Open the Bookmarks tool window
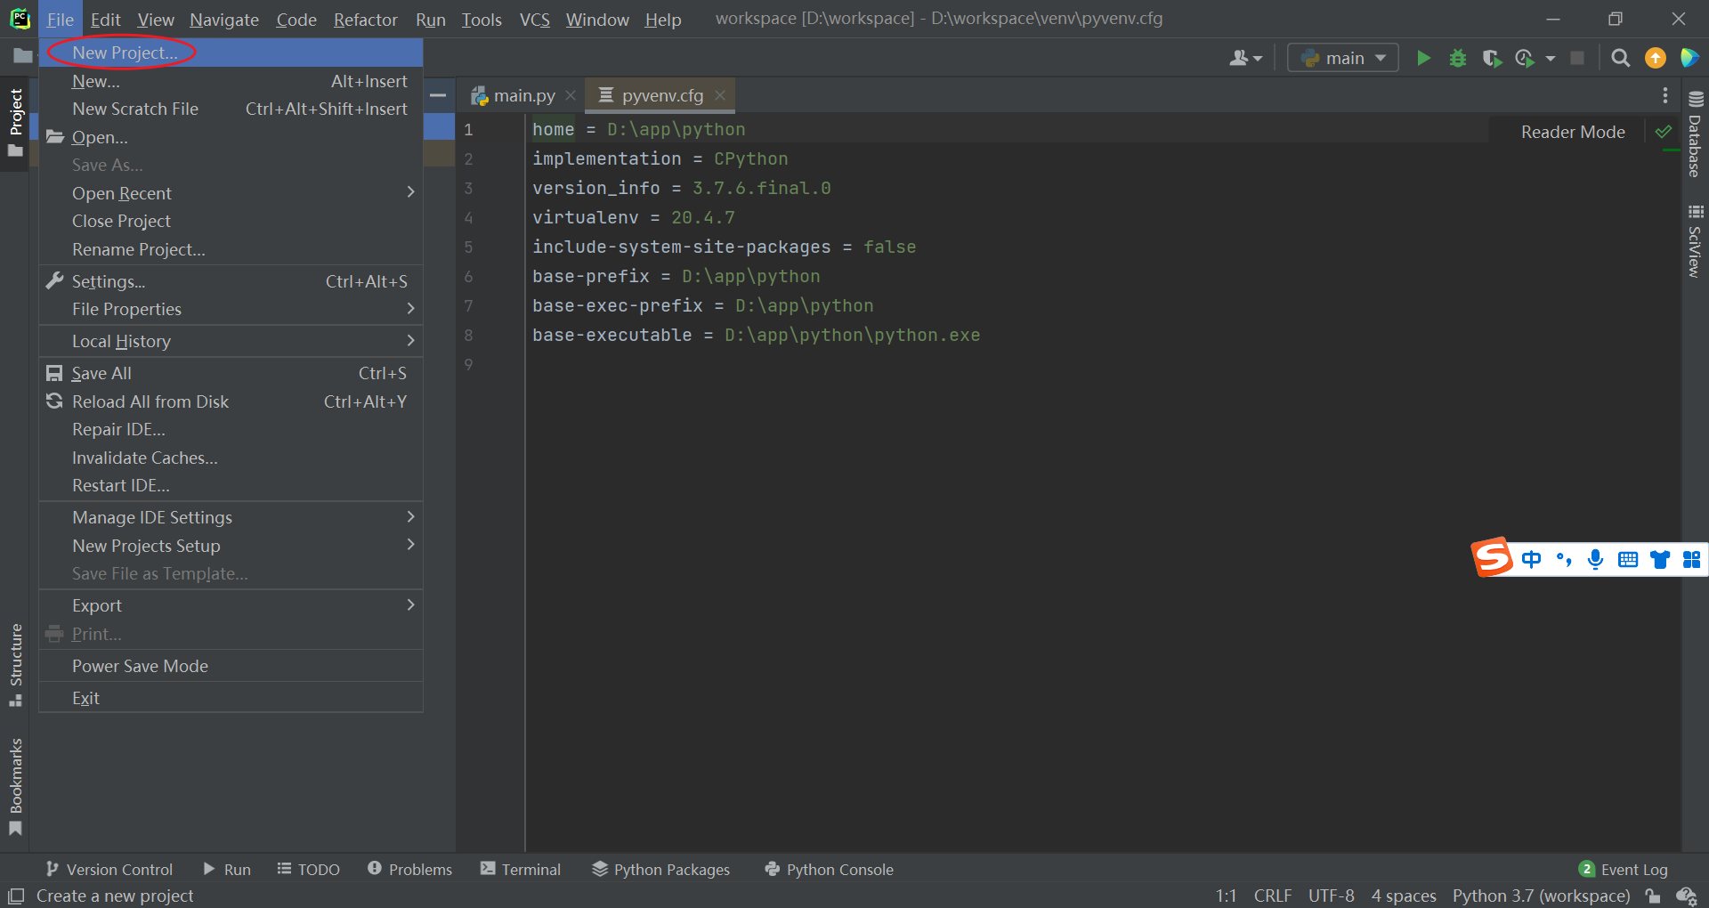The image size is (1709, 908). pyautogui.click(x=15, y=787)
